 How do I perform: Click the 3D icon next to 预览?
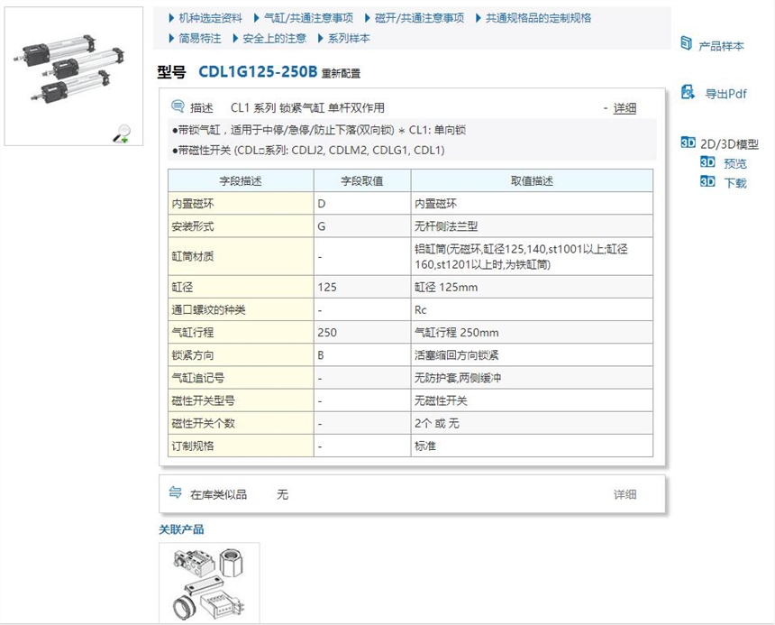pos(707,162)
